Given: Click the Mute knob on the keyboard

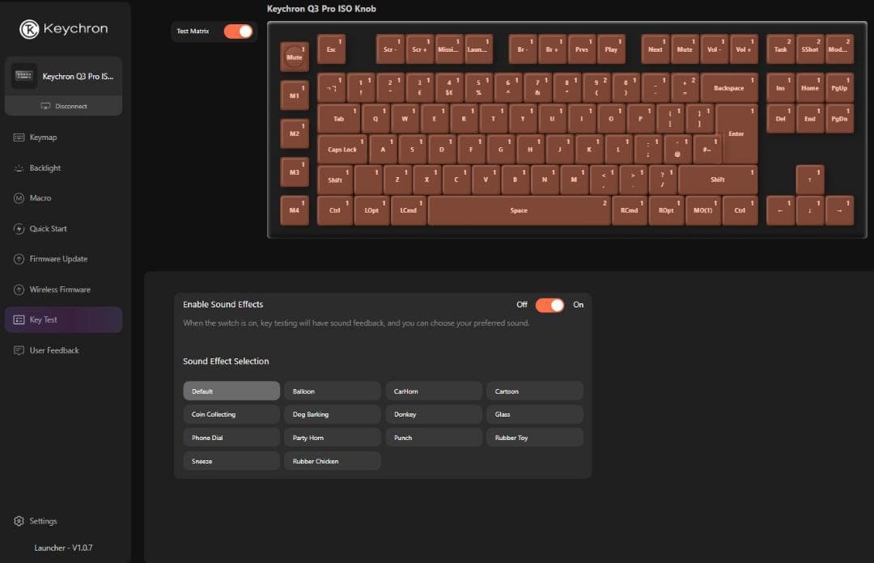Looking at the screenshot, I should pyautogui.click(x=294, y=57).
